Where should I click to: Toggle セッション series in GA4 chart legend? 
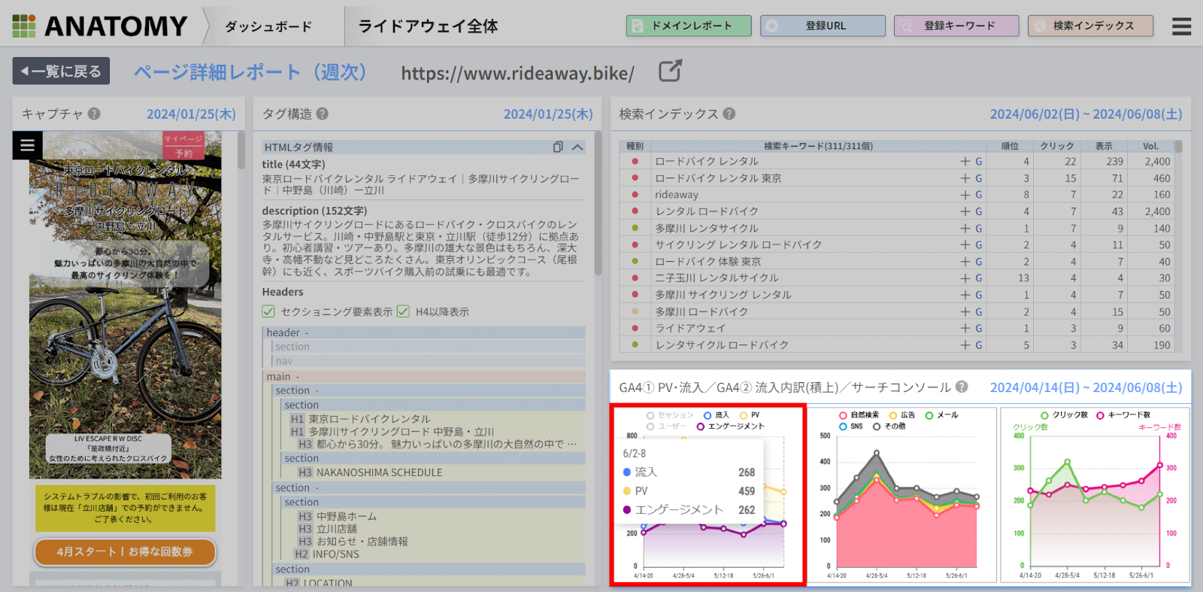point(670,415)
